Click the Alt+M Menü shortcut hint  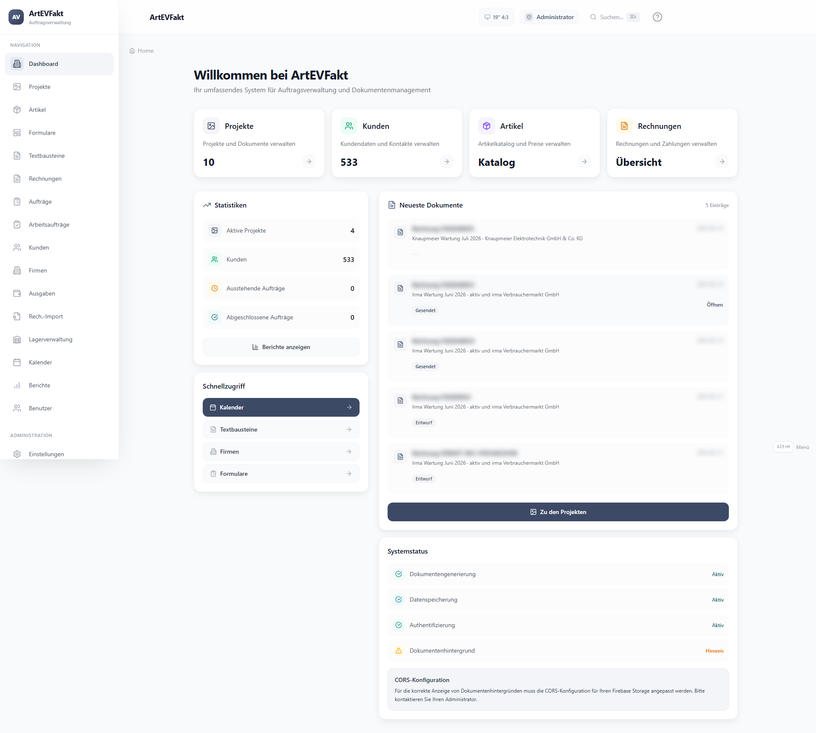(792, 447)
